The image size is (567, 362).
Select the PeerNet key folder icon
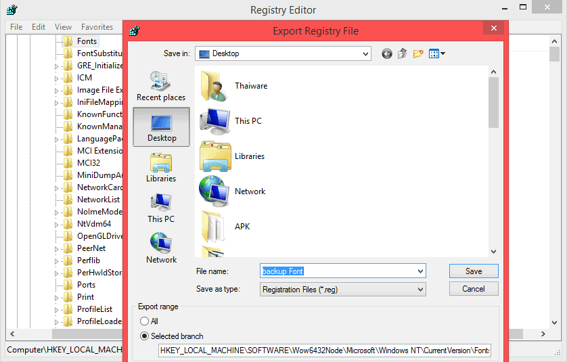tap(68, 248)
